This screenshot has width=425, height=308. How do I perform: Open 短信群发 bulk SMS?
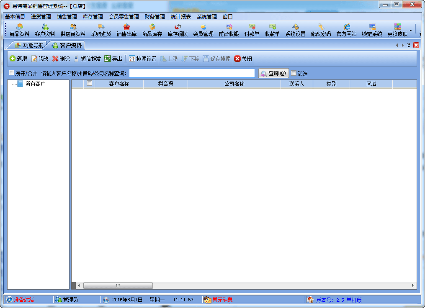point(88,59)
